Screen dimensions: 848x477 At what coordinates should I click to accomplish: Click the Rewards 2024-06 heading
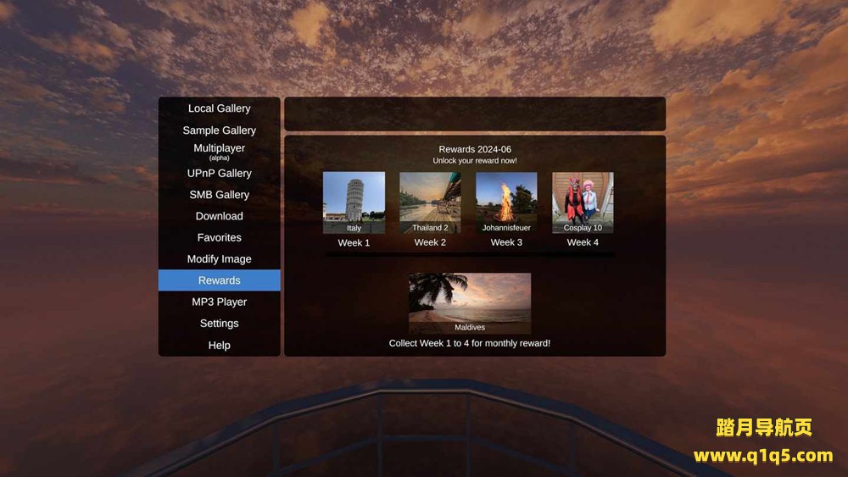pyautogui.click(x=475, y=149)
